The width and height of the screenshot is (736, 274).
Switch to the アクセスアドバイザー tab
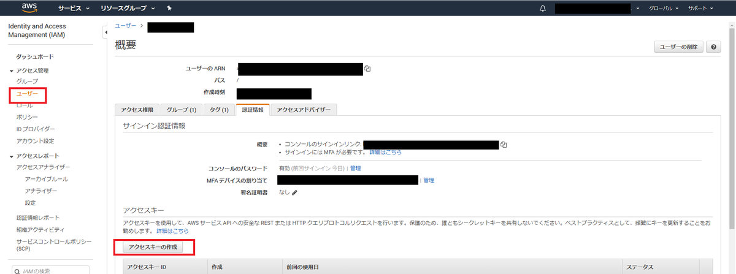(304, 110)
